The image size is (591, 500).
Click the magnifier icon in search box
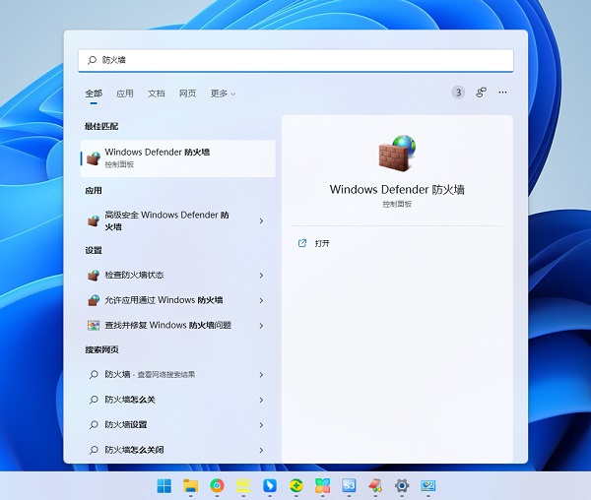pos(92,60)
